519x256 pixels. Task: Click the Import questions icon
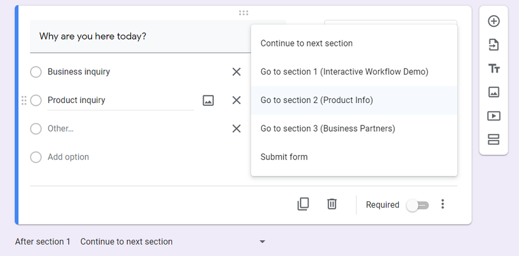coord(494,45)
